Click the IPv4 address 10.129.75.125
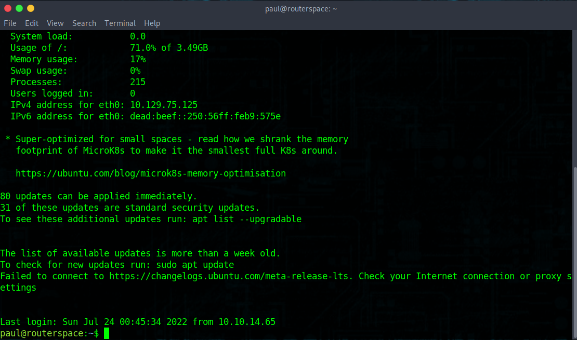This screenshot has height=340, width=577. click(x=163, y=104)
